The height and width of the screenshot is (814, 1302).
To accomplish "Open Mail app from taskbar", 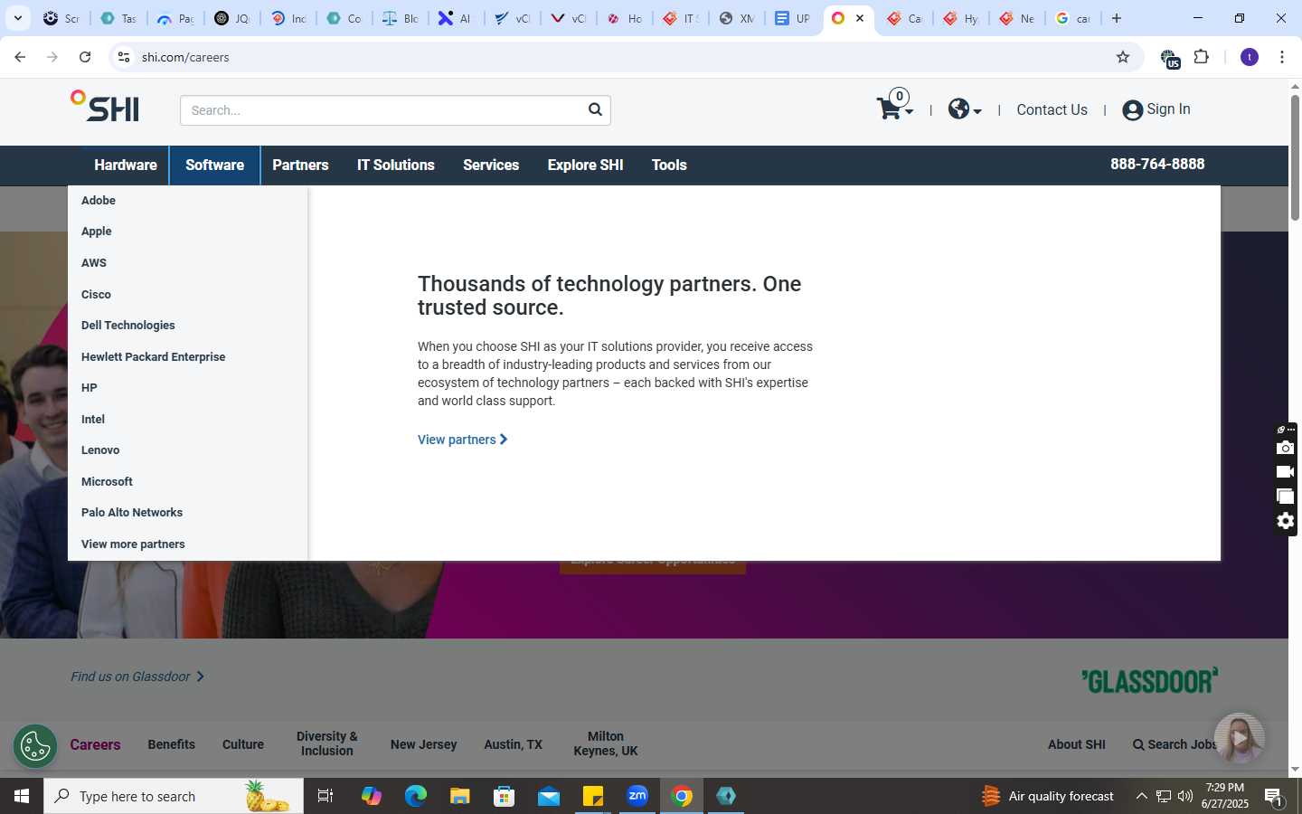I will click(549, 796).
